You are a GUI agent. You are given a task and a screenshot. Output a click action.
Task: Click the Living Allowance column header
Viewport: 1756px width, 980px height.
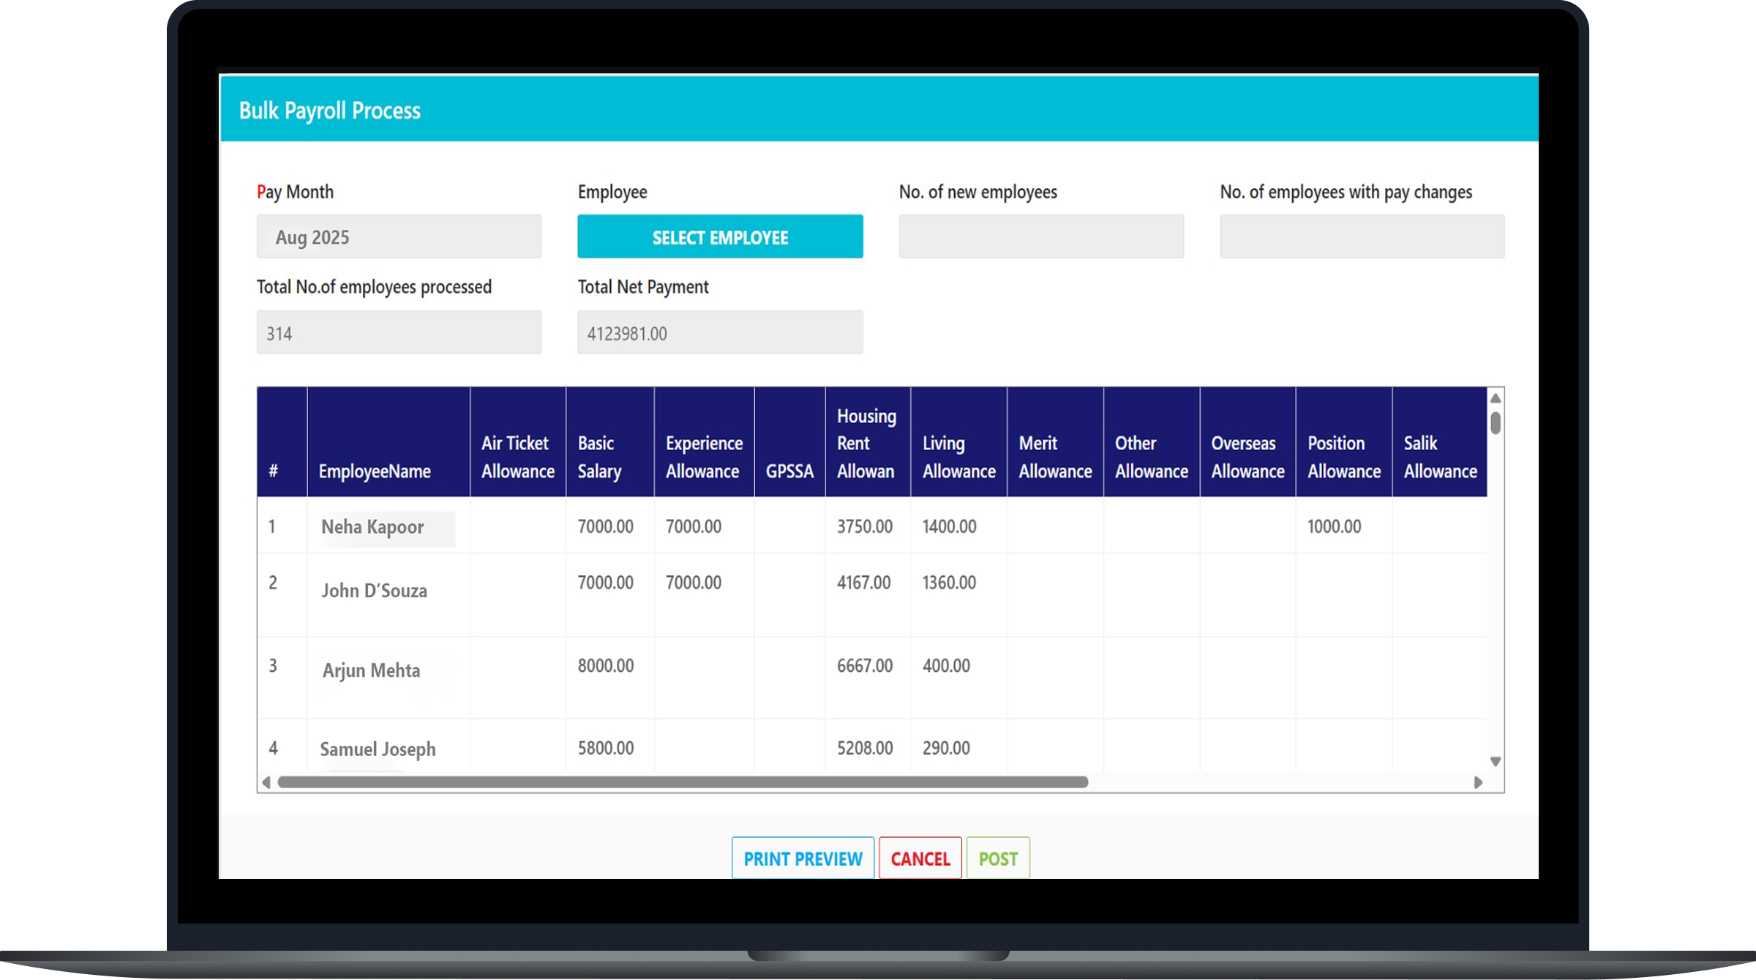point(959,442)
